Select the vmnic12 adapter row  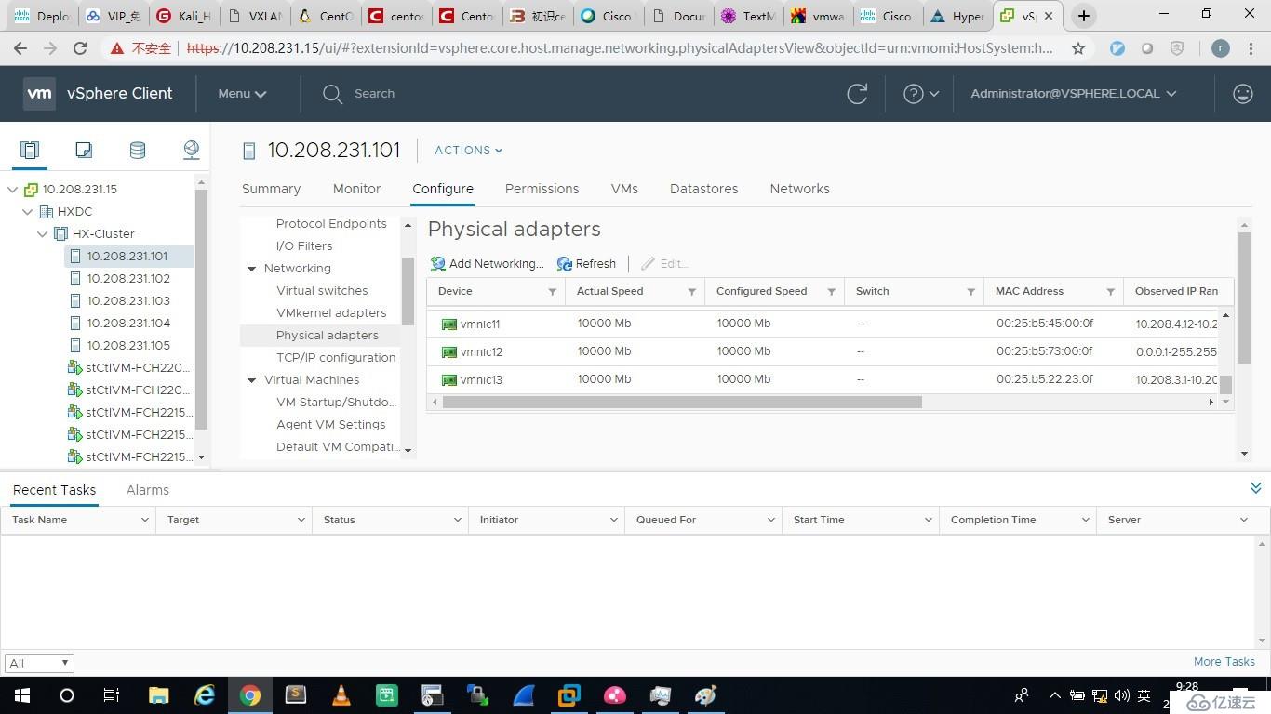(823, 351)
